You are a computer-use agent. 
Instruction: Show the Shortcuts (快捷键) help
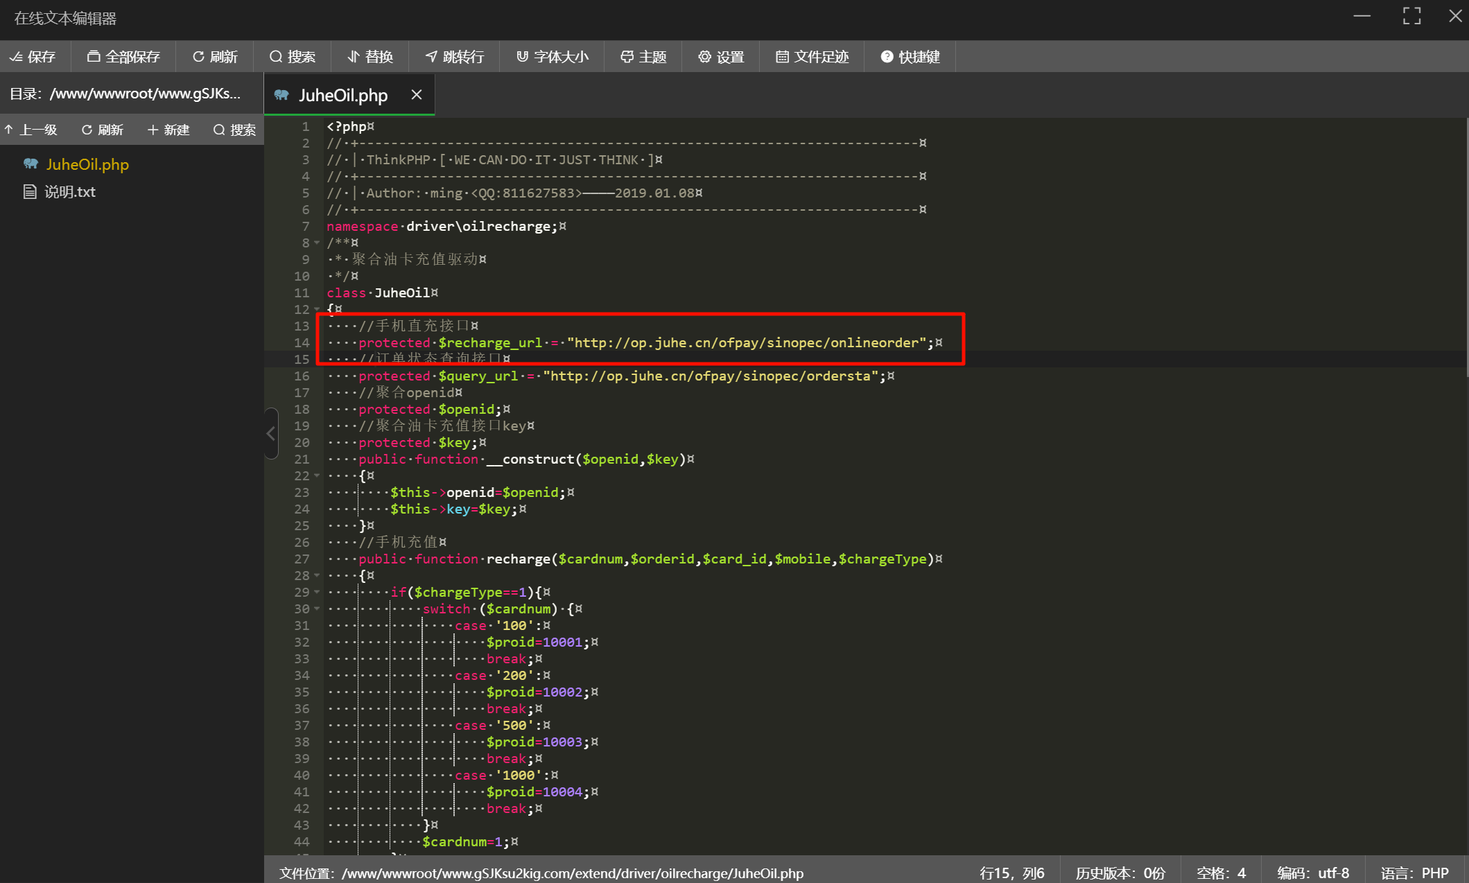click(x=910, y=57)
